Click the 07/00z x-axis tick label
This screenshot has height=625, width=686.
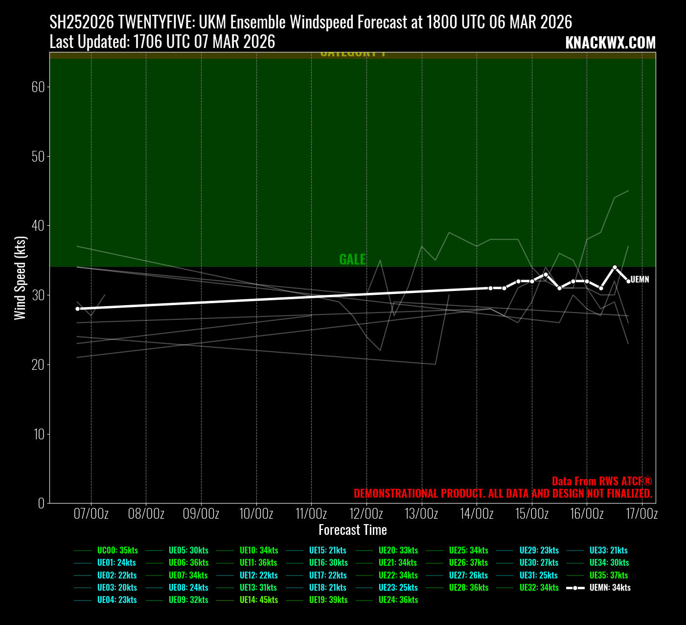(x=91, y=513)
